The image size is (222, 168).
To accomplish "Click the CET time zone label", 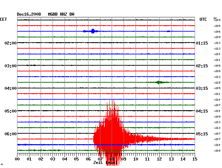I will [3, 19].
